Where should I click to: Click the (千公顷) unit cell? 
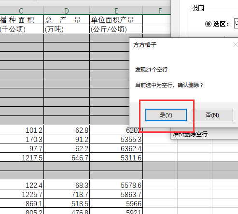(x=22, y=29)
